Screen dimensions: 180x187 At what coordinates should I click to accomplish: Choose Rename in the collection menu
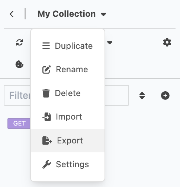(68, 69)
